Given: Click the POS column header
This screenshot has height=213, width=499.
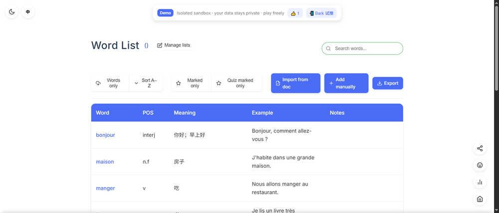Looking at the screenshot, I should point(148,112).
